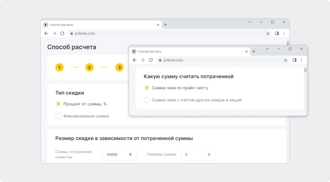Reload the rear browser window page
The width and height of the screenshot is (330, 182).
62,33
